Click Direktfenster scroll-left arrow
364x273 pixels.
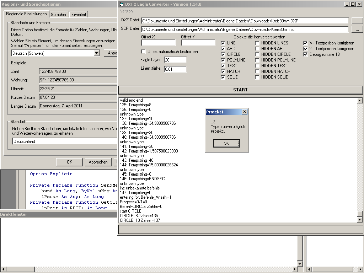[x=3, y=269]
